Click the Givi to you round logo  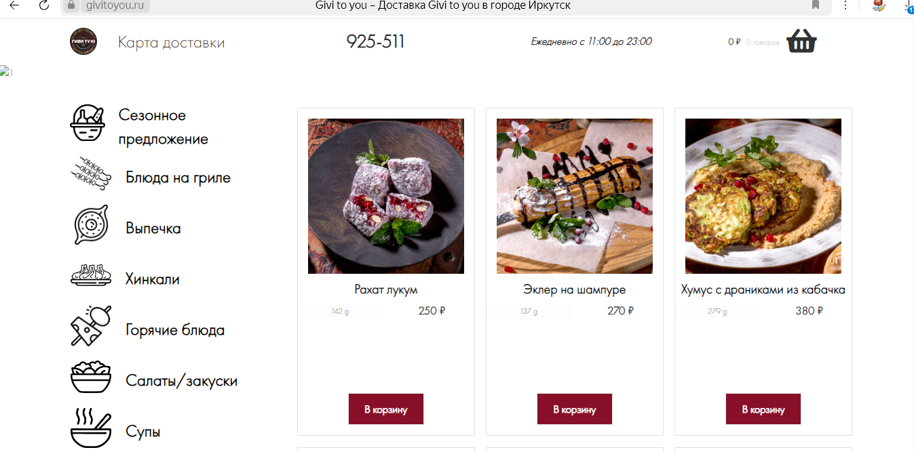point(83,41)
